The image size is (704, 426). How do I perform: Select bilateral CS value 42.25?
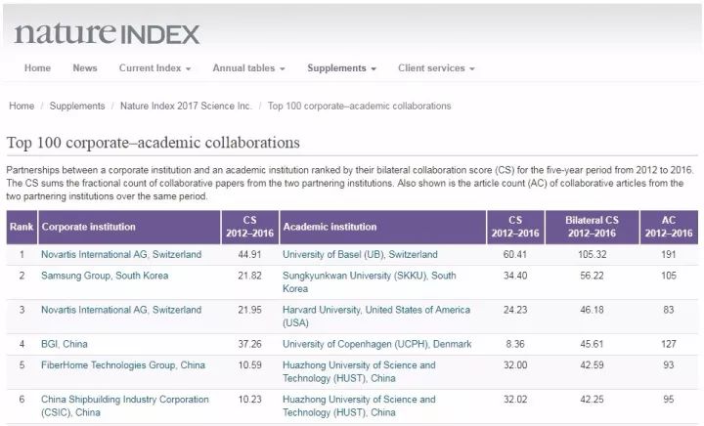pos(592,399)
